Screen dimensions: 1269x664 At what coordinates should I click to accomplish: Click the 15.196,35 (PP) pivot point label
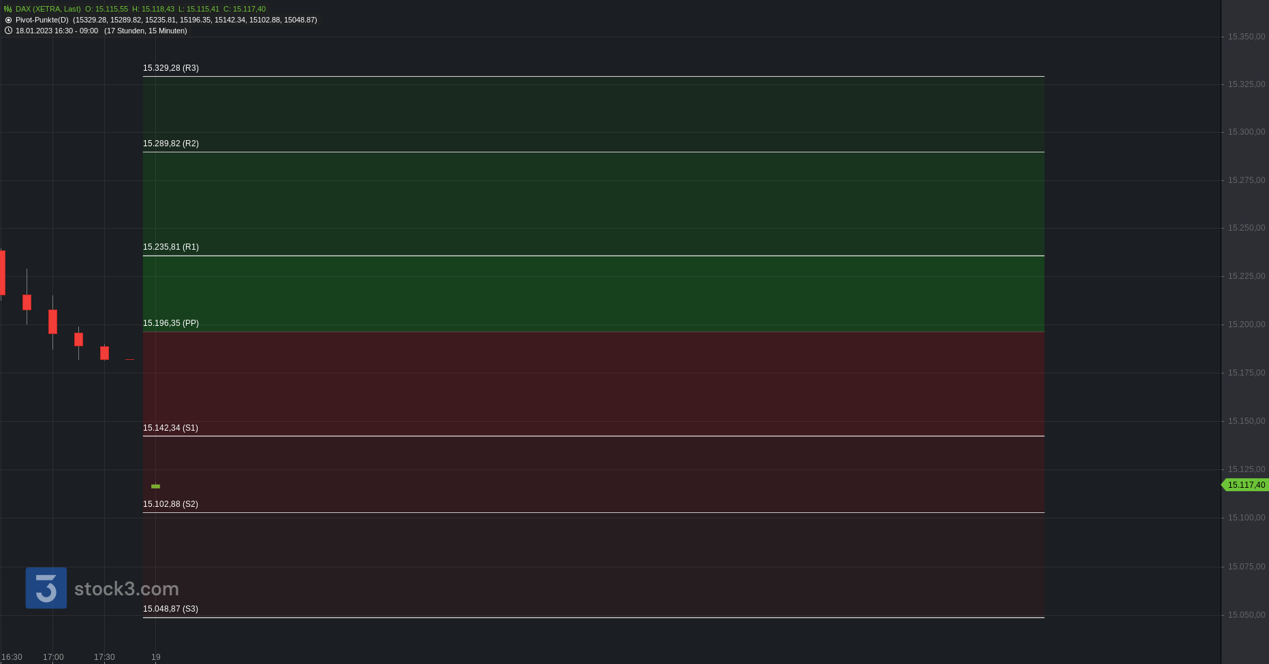click(171, 323)
